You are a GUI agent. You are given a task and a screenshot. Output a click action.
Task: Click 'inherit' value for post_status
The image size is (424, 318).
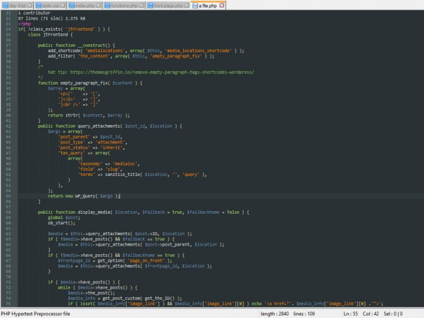pyautogui.click(x=111, y=148)
